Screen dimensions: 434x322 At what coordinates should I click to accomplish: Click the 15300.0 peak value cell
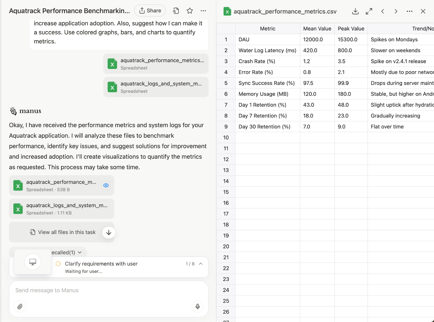[351, 40]
